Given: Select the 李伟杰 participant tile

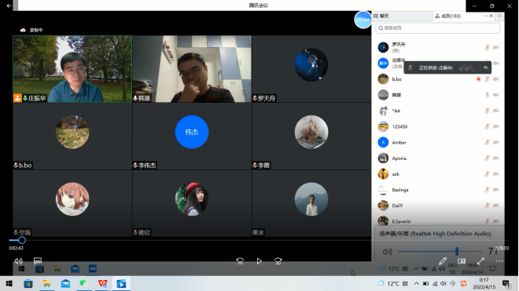Looking at the screenshot, I should coord(192,136).
